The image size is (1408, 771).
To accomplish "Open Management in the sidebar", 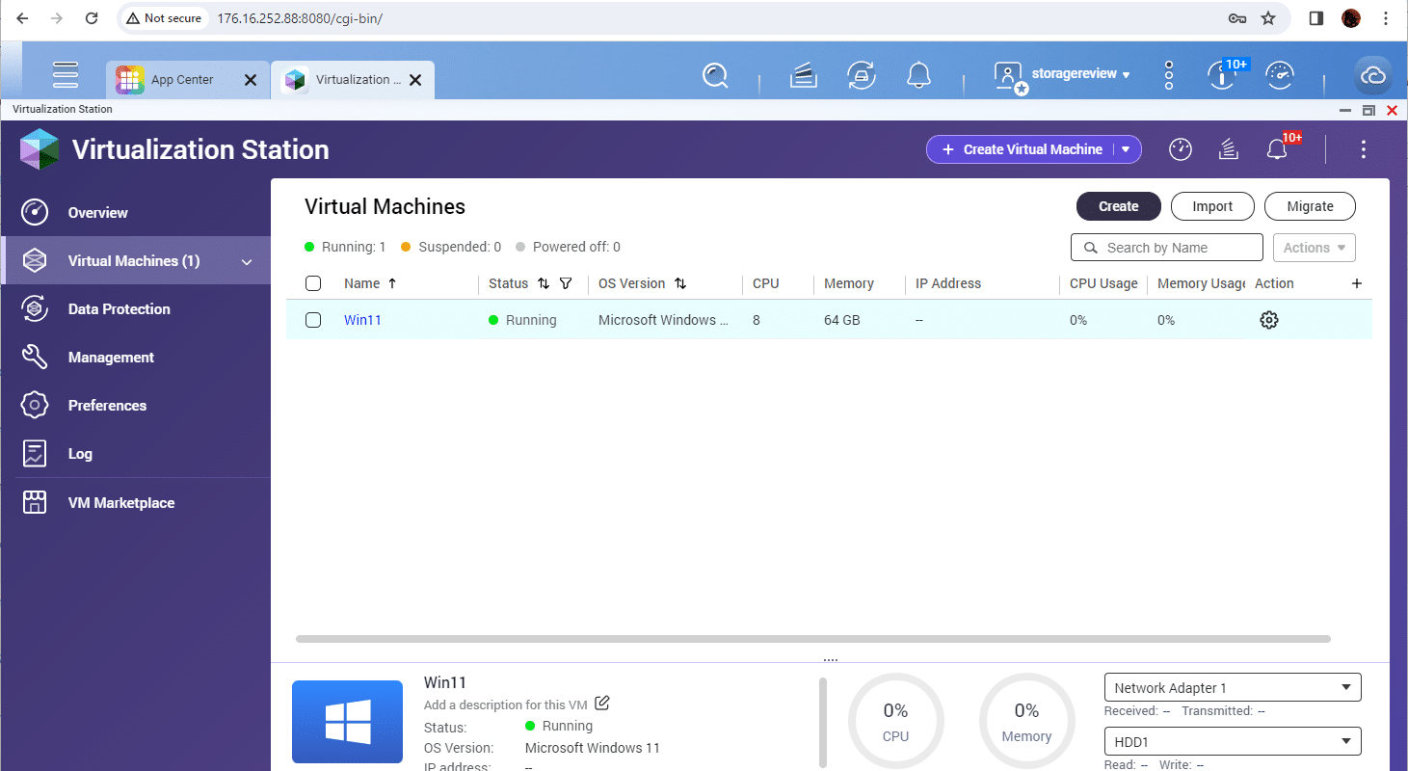I will pyautogui.click(x=135, y=358).
